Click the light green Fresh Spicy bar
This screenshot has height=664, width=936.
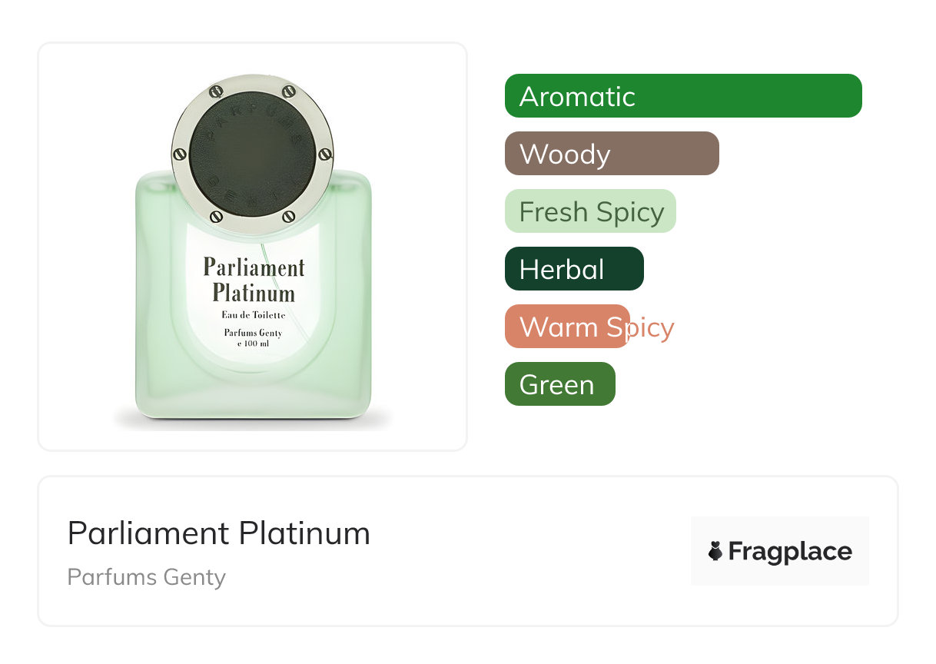pos(589,211)
